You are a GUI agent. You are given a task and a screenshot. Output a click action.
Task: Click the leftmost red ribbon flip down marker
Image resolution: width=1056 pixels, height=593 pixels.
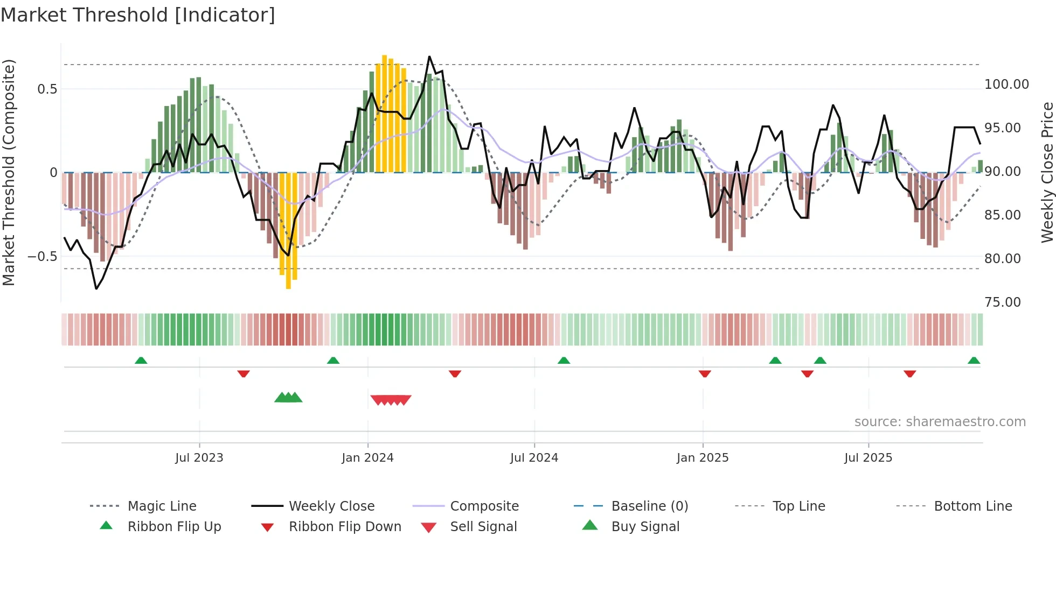244,373
